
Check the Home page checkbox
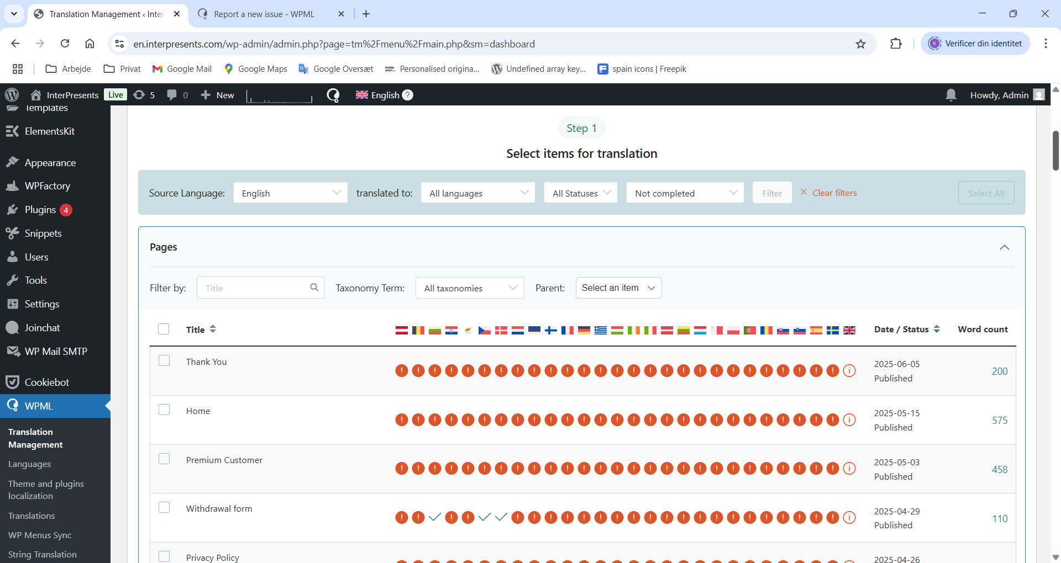pos(164,410)
